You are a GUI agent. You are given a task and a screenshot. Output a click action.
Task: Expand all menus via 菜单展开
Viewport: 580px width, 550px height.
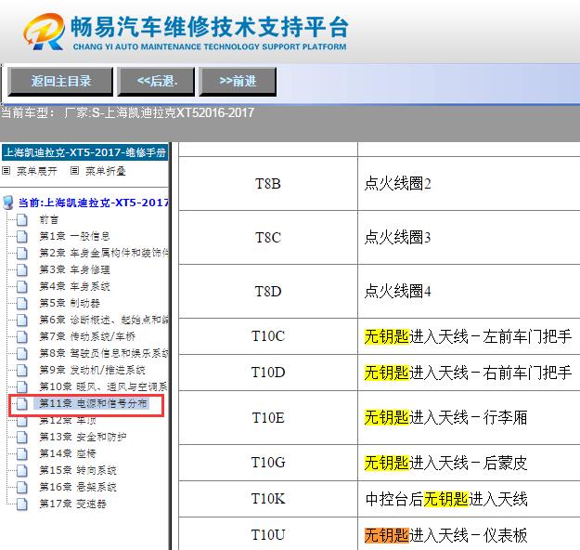(36, 171)
